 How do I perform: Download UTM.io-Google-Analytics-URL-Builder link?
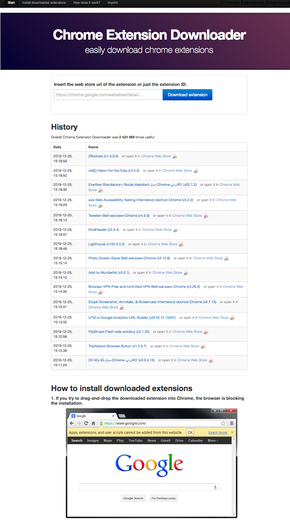coord(132,318)
